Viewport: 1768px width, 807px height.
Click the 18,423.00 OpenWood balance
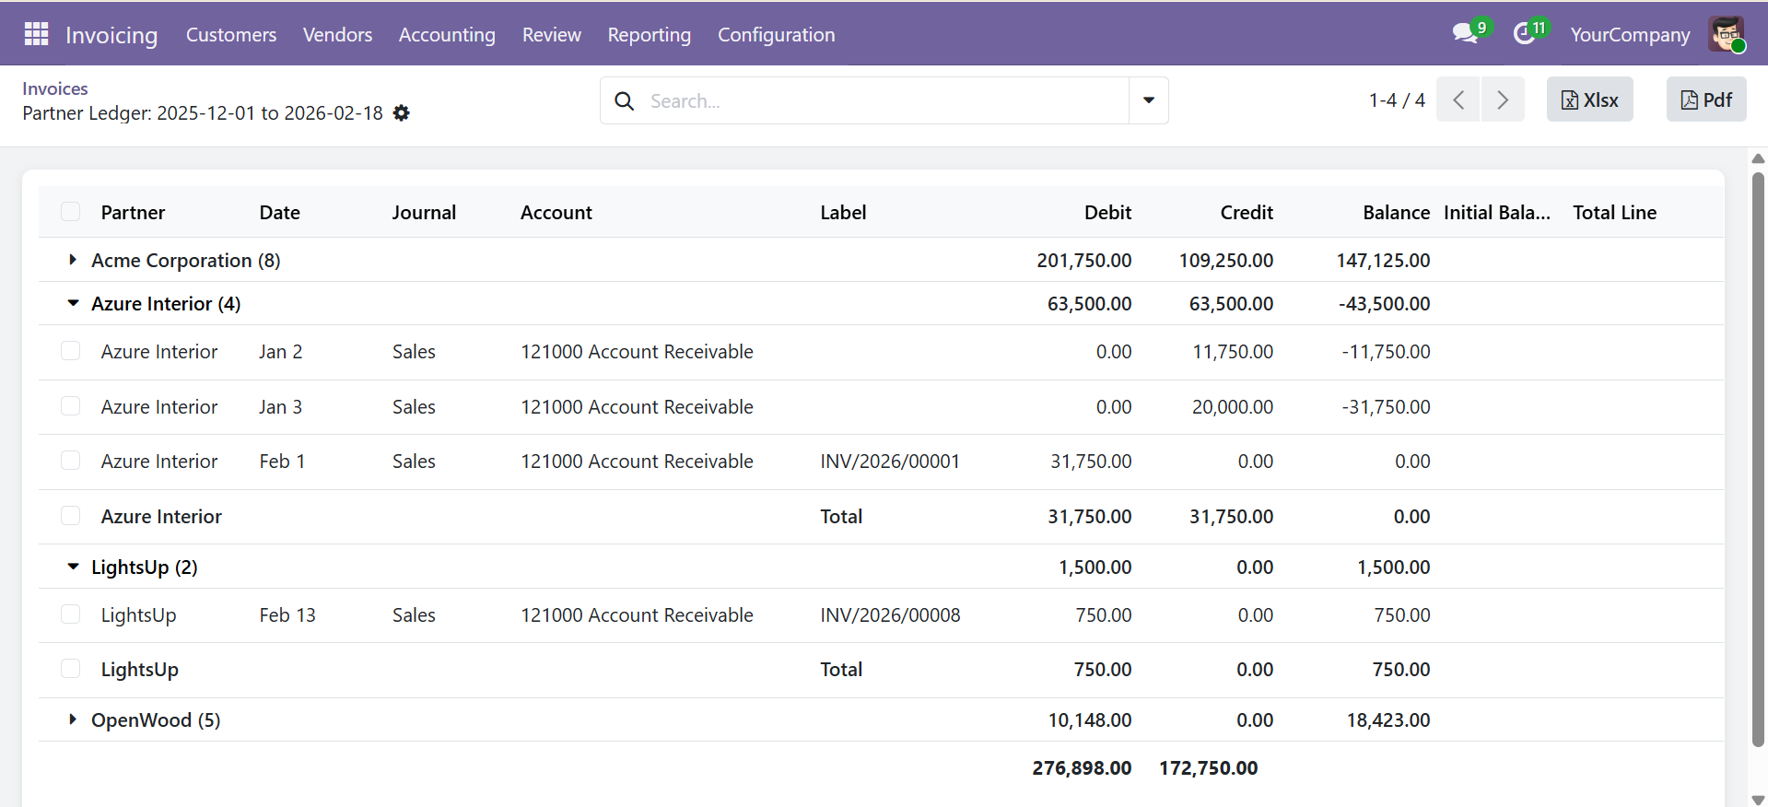coord(1388,719)
